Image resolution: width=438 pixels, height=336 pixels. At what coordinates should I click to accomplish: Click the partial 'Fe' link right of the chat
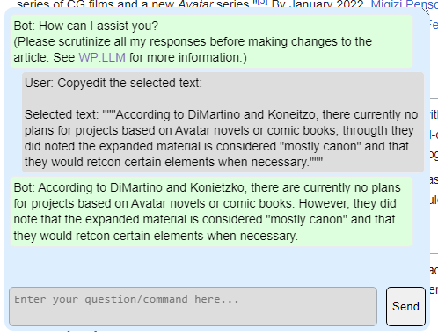click(x=434, y=25)
